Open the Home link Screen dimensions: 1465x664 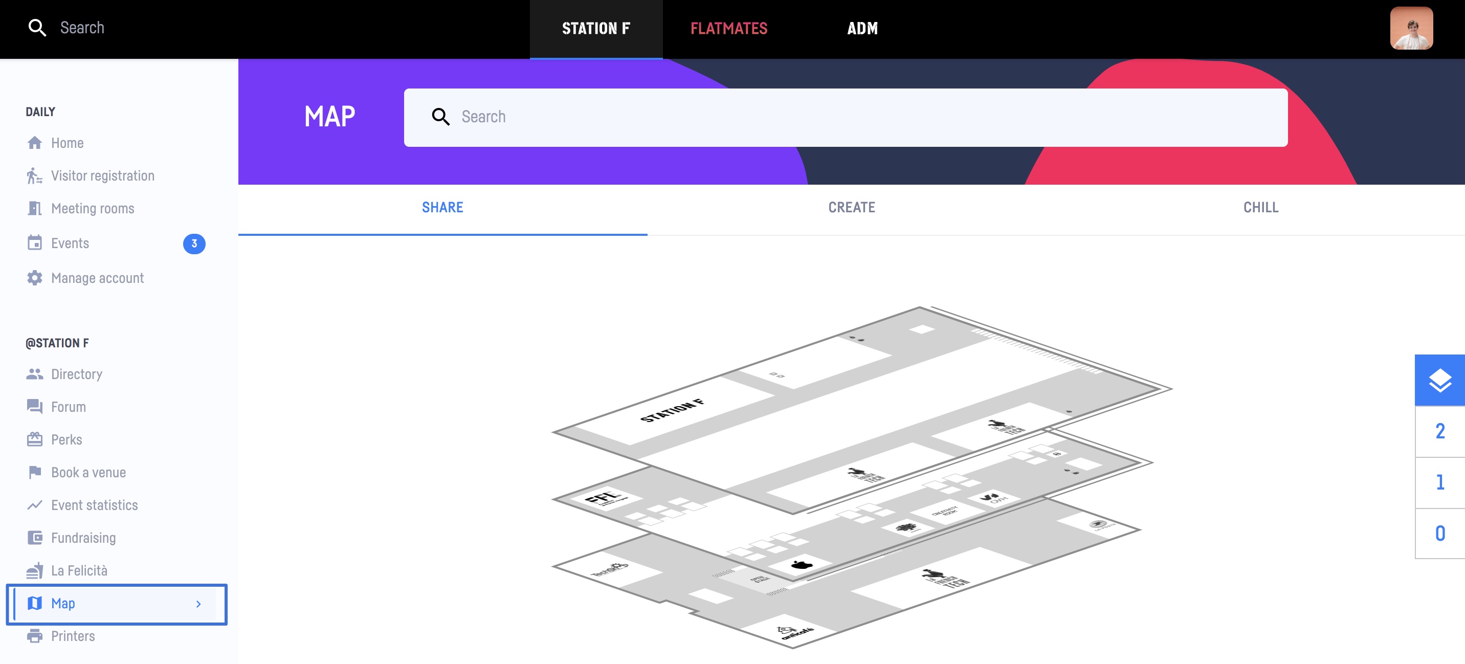coord(67,143)
